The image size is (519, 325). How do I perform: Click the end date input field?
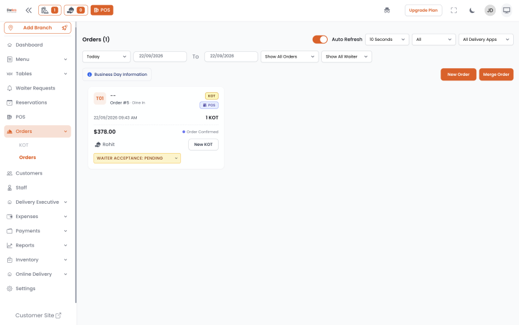231,56
